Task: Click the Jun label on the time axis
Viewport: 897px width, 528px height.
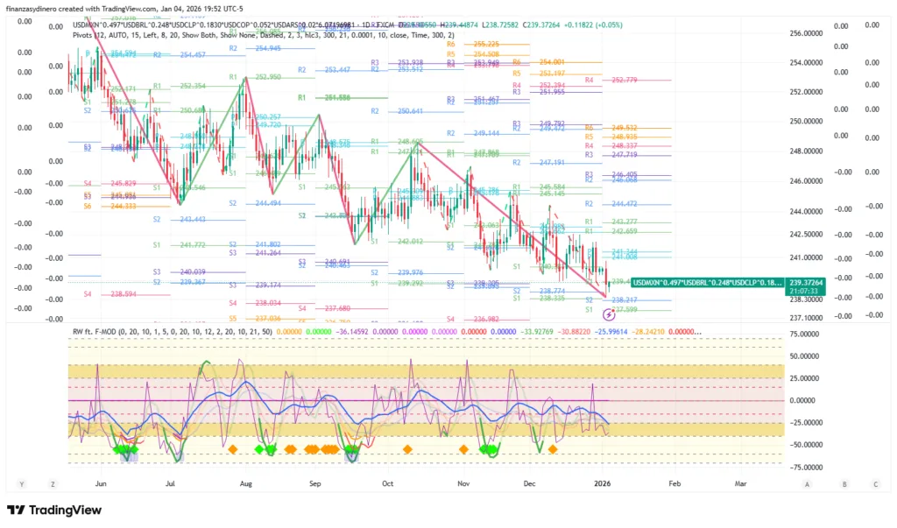Action: [101, 483]
